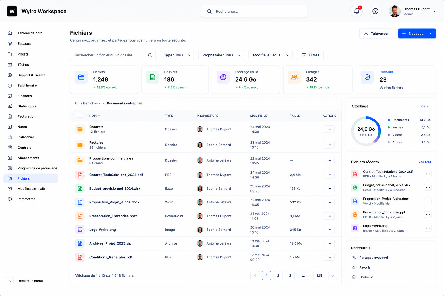Open the Propositions commerciales folder name
Viewport: 444px width, 296px height.
[111, 158]
